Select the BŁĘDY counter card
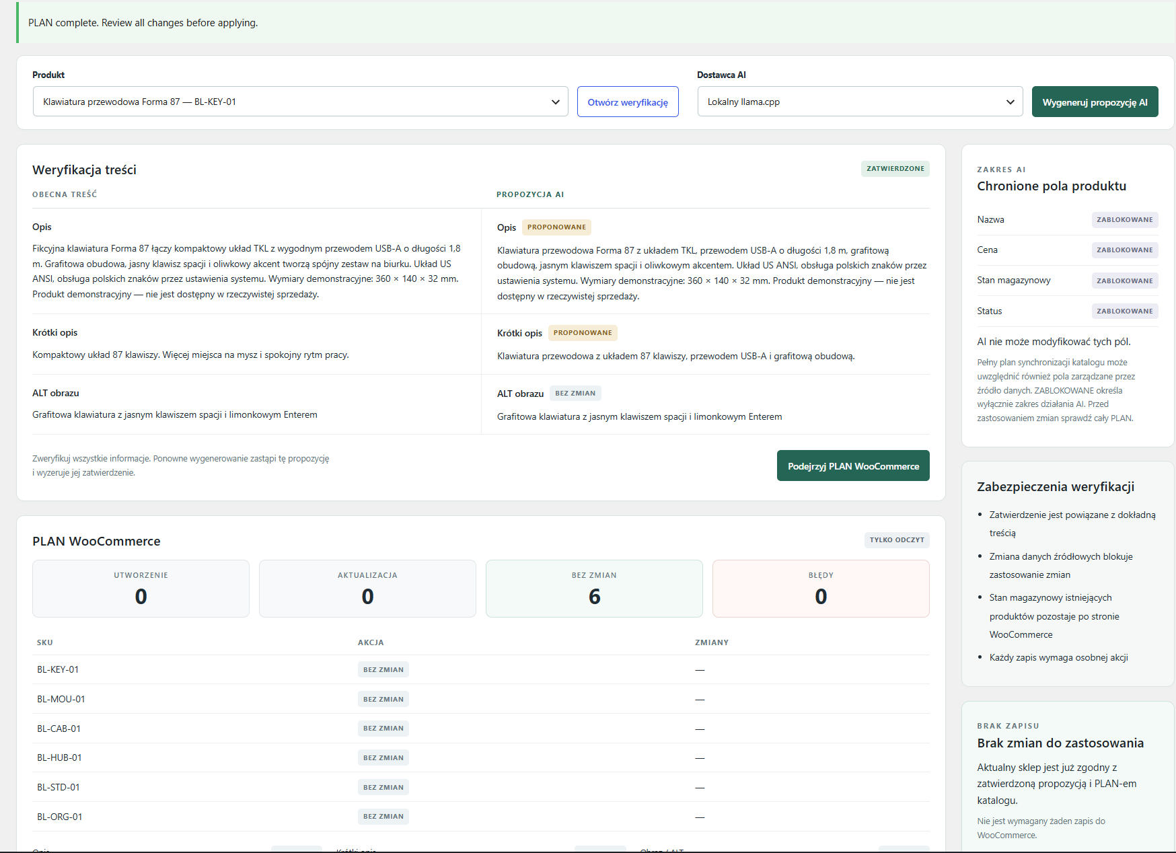Screen dimensions: 1176x853 pyautogui.click(x=821, y=589)
